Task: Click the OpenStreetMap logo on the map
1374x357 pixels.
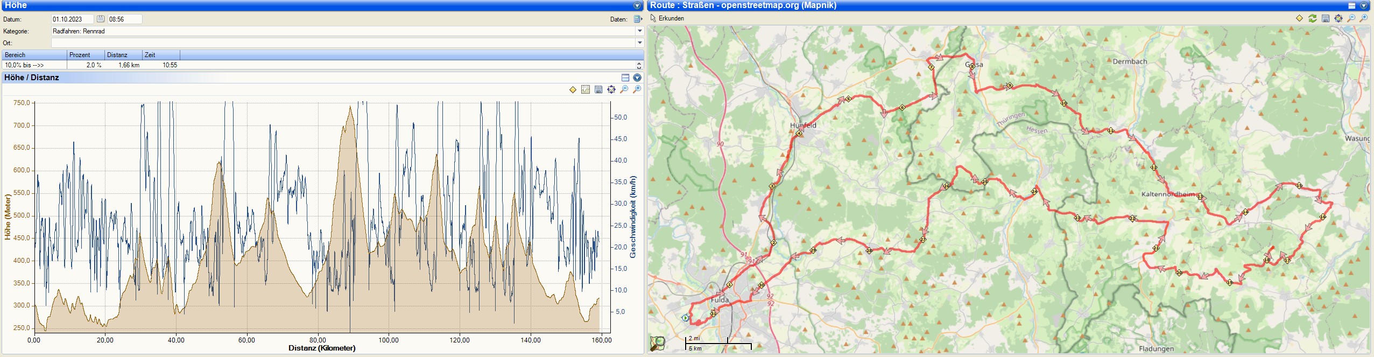Action: (x=657, y=343)
